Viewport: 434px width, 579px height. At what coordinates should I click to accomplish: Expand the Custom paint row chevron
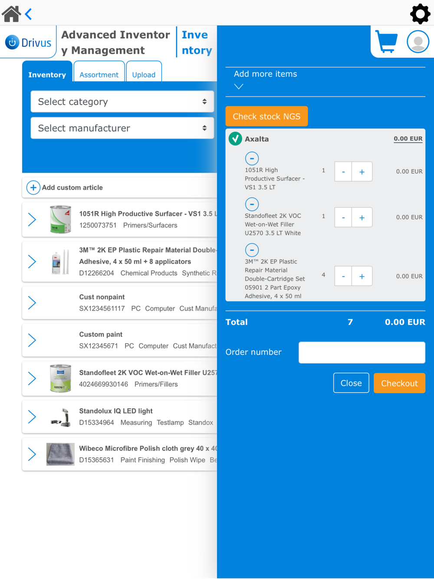pos(32,340)
